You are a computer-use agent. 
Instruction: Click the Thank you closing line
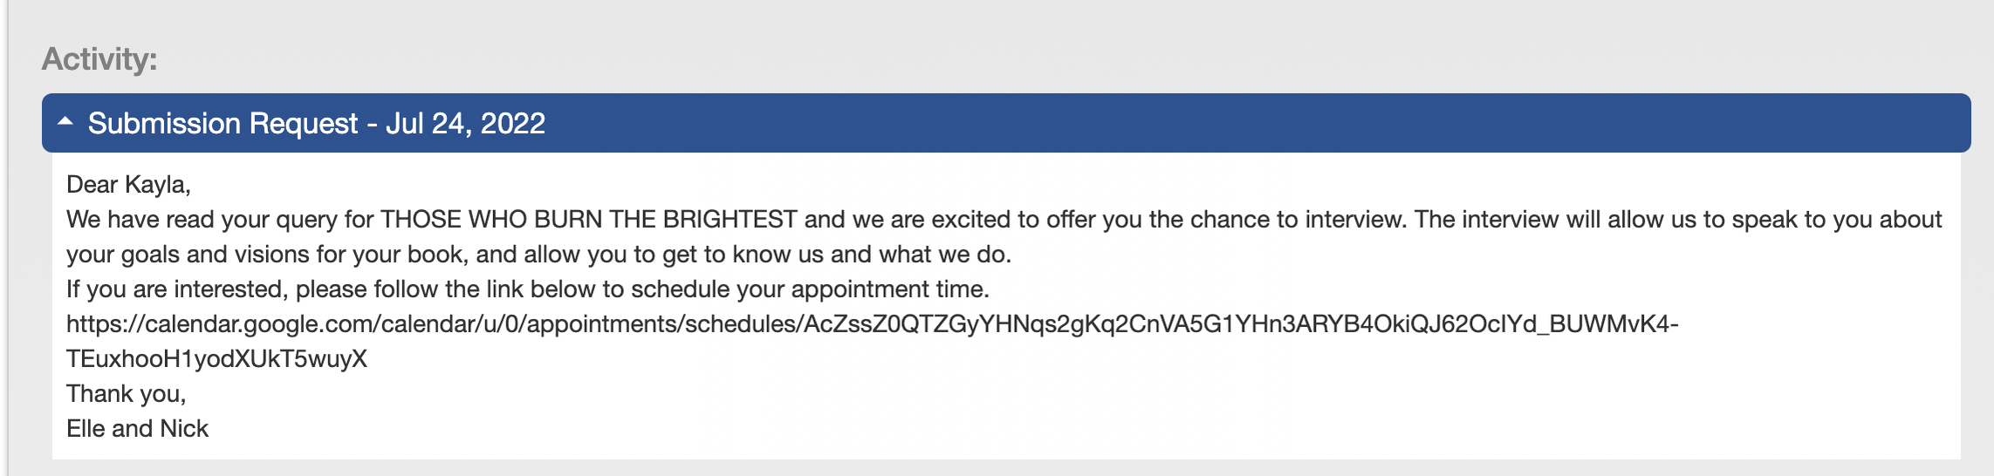[x=127, y=394]
